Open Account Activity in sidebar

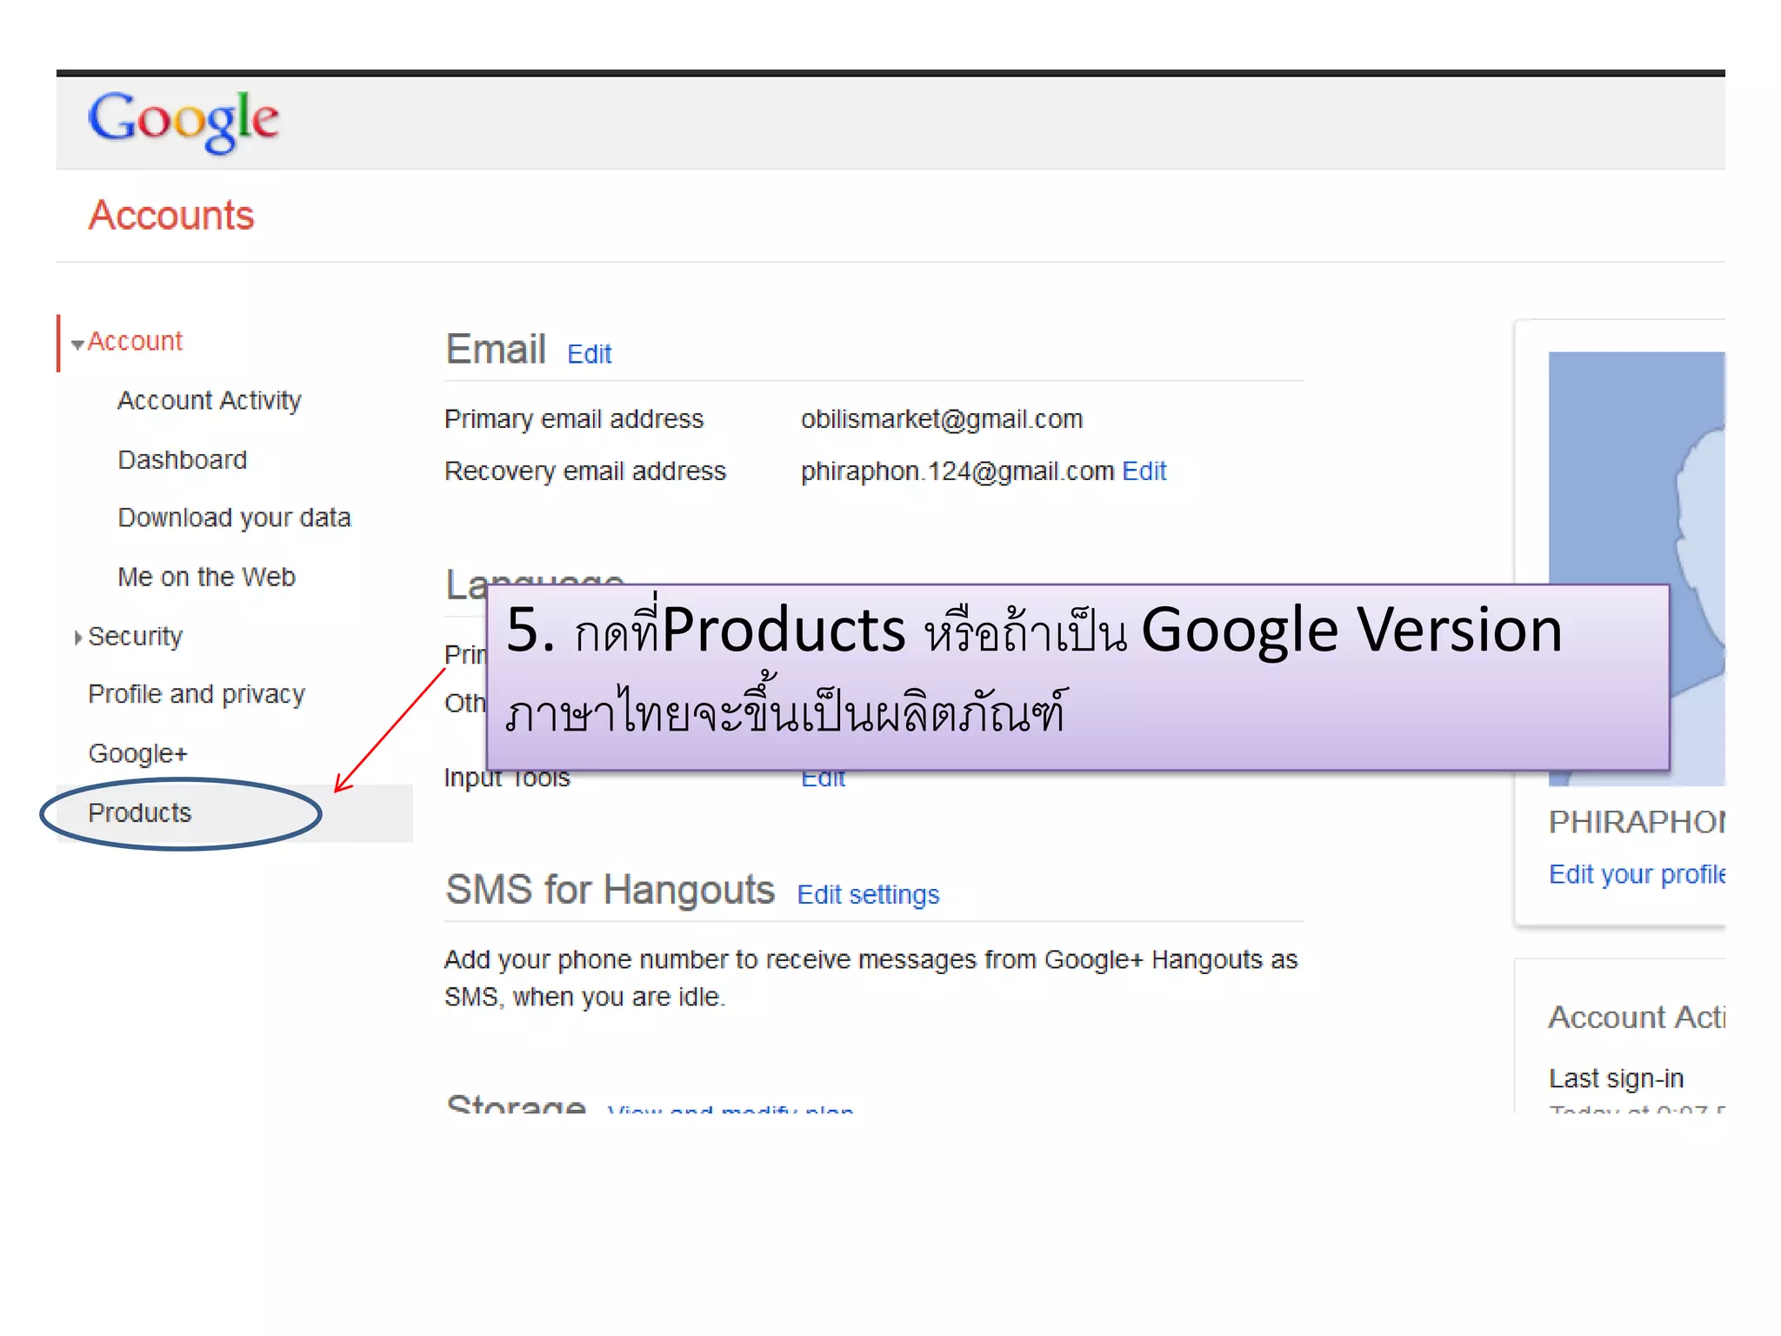[209, 400]
